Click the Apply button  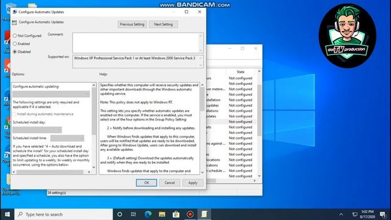point(193,183)
